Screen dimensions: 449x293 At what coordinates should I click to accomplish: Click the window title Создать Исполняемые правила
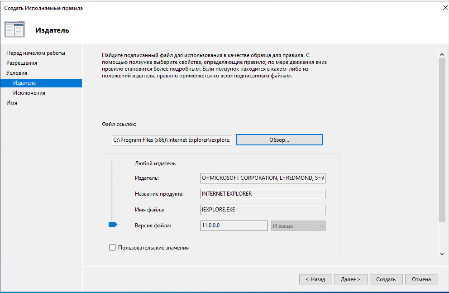tap(43, 8)
